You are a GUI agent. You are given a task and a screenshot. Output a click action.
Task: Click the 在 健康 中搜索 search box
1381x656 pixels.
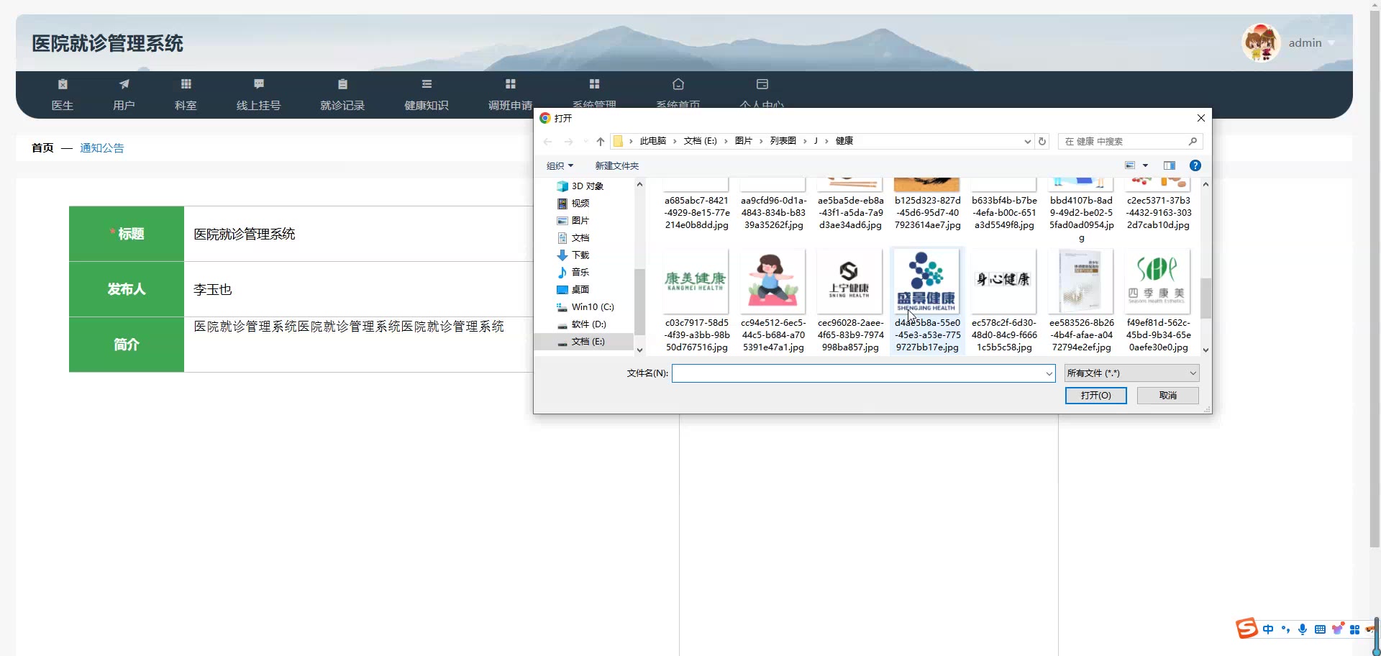point(1130,141)
